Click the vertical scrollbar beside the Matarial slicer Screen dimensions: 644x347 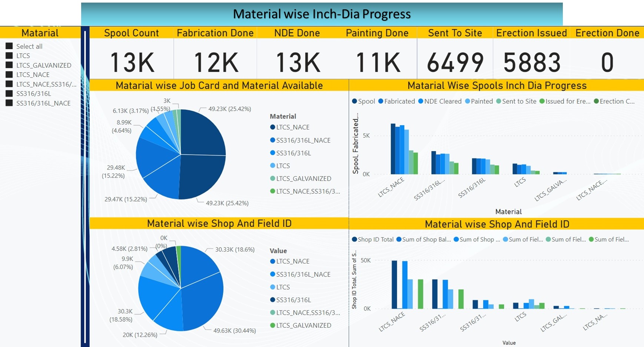tap(85, 185)
